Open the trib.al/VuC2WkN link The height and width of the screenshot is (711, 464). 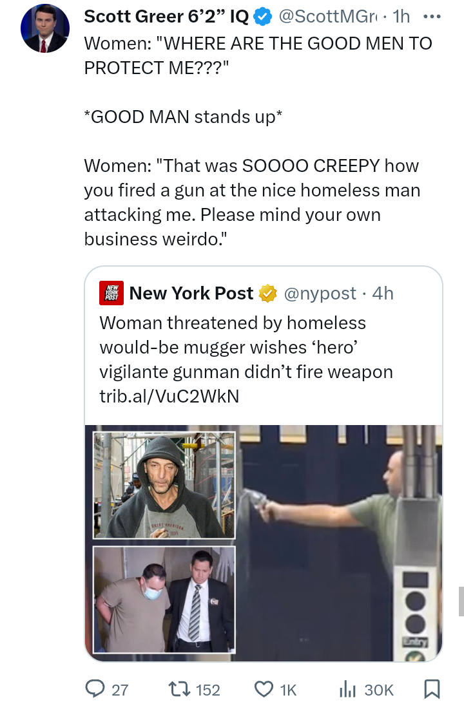169,396
